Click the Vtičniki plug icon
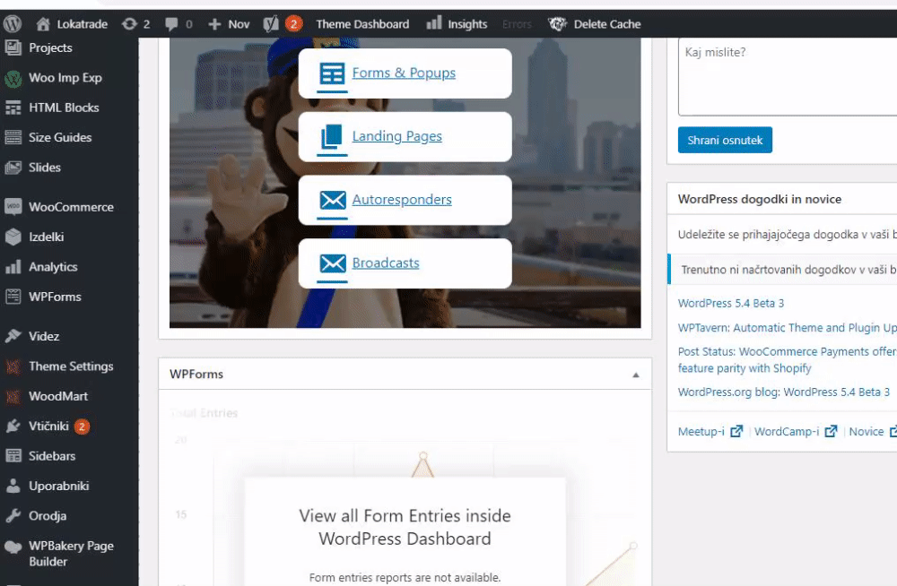Viewport: 897px width, 586px height. [13, 426]
